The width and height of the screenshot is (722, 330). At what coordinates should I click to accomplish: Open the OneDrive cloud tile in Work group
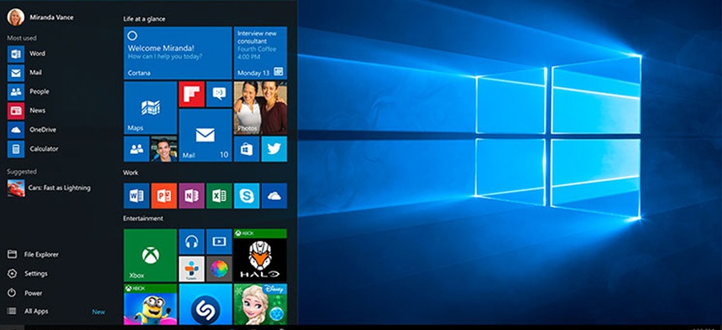(274, 196)
